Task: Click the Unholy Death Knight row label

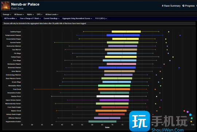Action: [13, 114]
